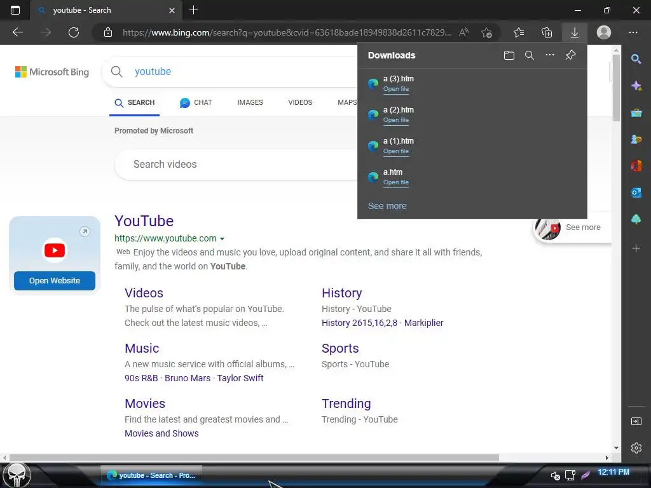Open the YouTube result title

[144, 220]
